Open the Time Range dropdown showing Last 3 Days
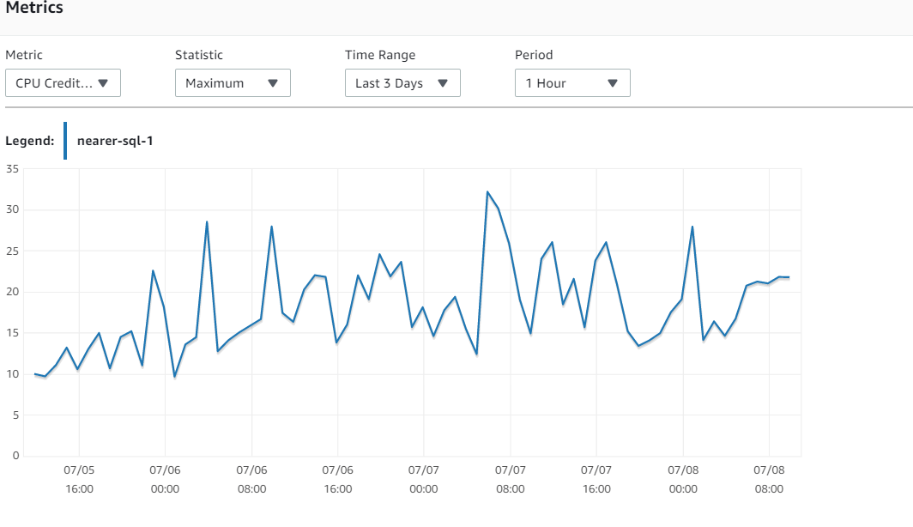This screenshot has width=913, height=527. (x=402, y=82)
